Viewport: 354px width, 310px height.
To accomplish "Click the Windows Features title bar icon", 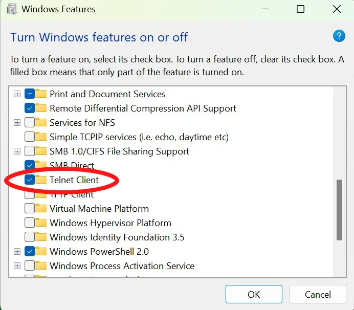I will coord(12,9).
